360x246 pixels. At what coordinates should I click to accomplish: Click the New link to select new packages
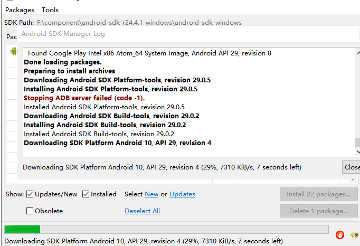(x=151, y=194)
